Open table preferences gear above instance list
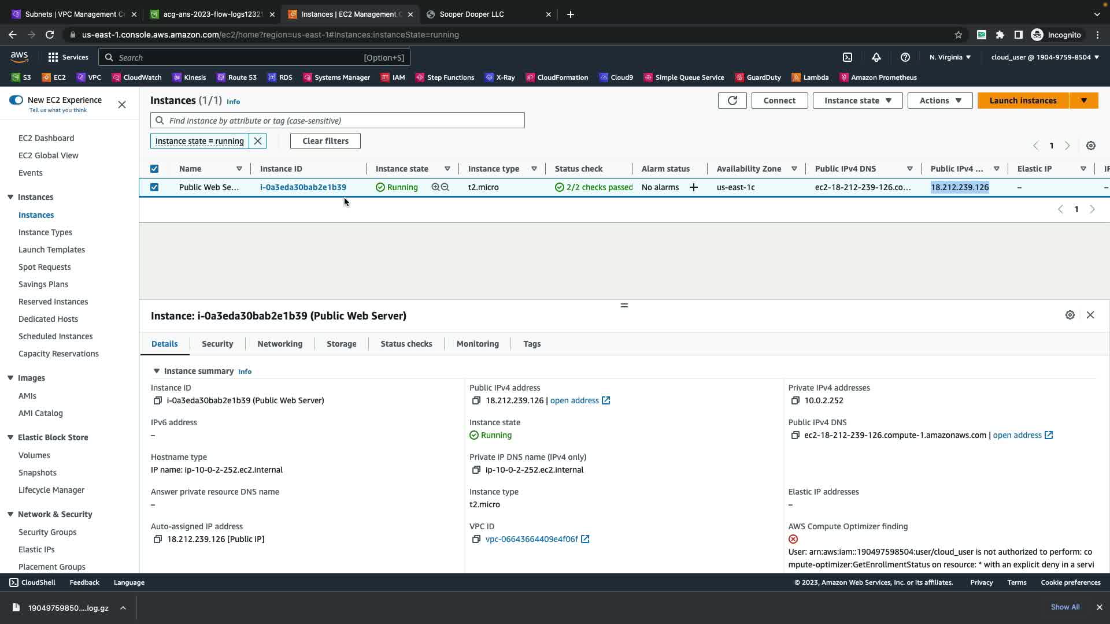Viewport: 1110px width, 624px height. [x=1090, y=146]
